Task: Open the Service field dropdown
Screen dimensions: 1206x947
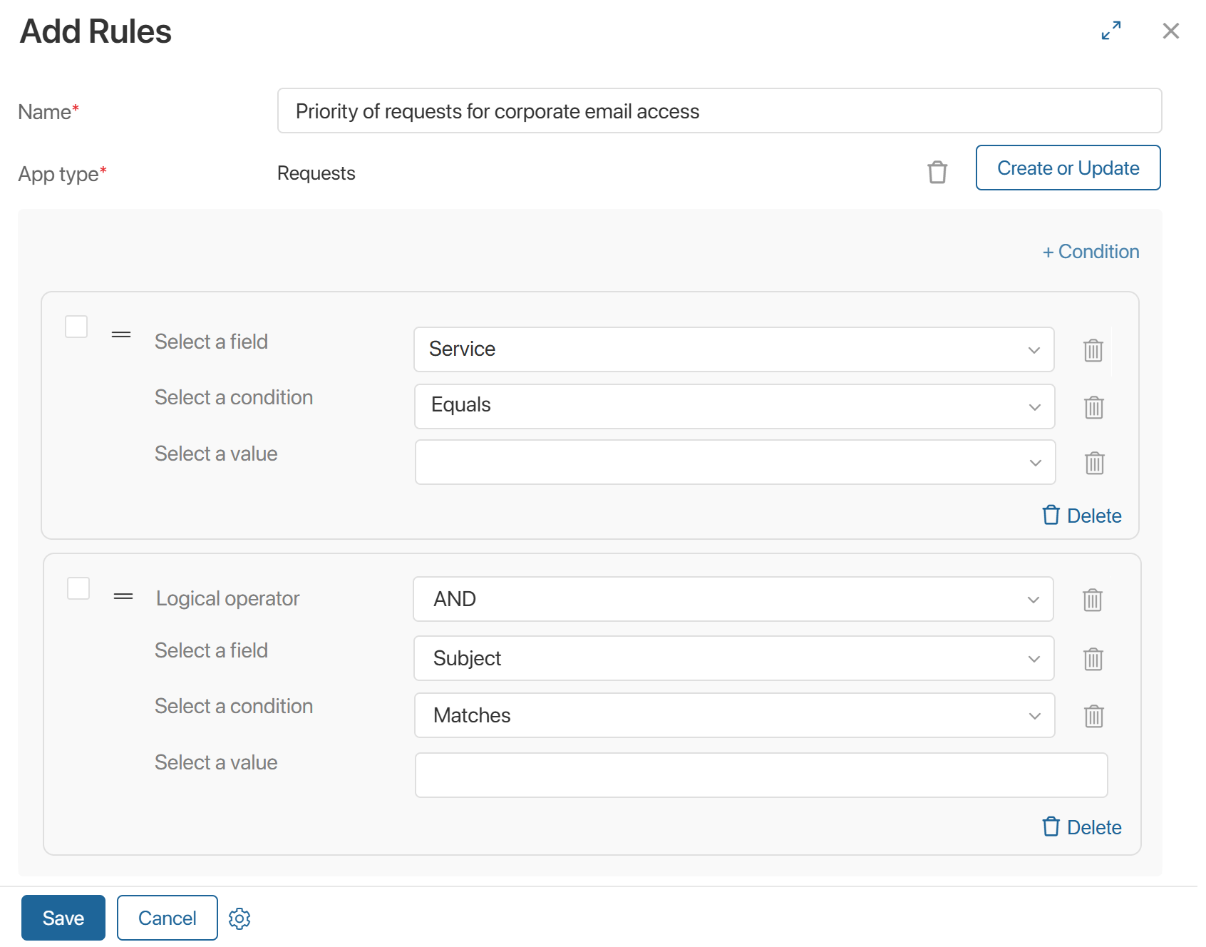Action: coord(733,349)
